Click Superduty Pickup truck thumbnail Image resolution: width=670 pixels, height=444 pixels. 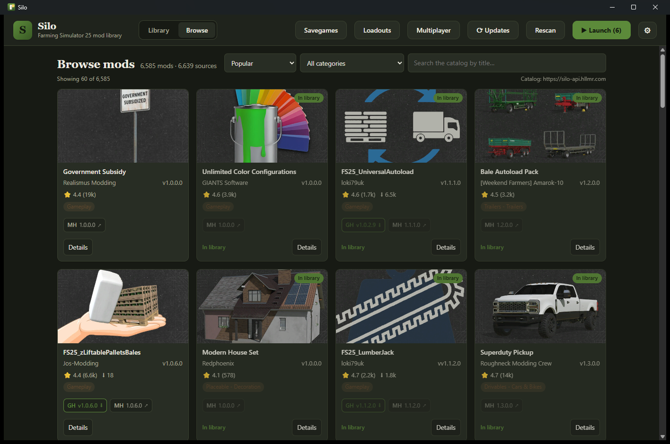[540, 306]
